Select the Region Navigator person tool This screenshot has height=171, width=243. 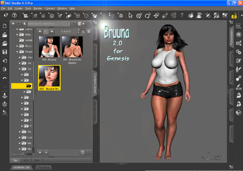tap(199, 15)
